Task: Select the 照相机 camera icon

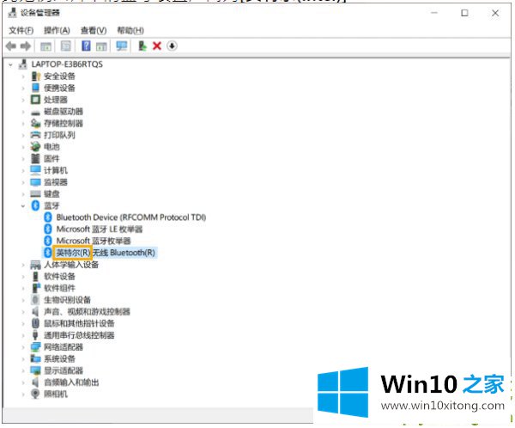Action: click(x=35, y=394)
